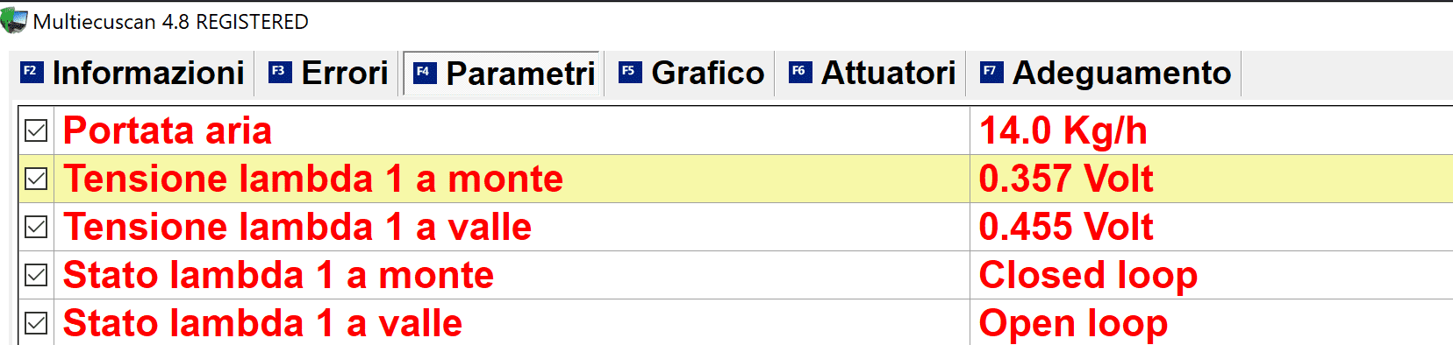Screen dimensions: 1453x345
Task: Open the Informazioni tab
Action: click(132, 73)
